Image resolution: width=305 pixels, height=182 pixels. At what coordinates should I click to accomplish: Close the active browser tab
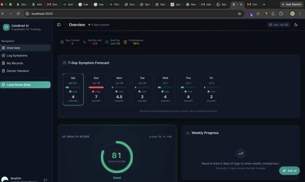pos(241,4)
